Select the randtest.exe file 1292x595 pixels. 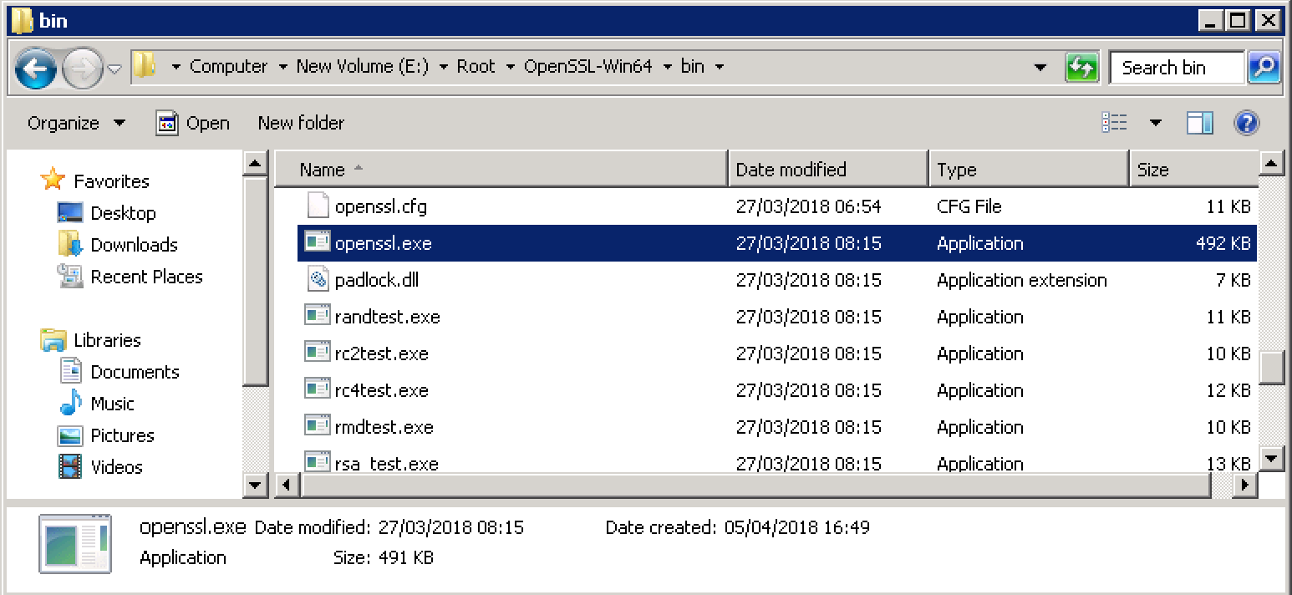coord(777,317)
